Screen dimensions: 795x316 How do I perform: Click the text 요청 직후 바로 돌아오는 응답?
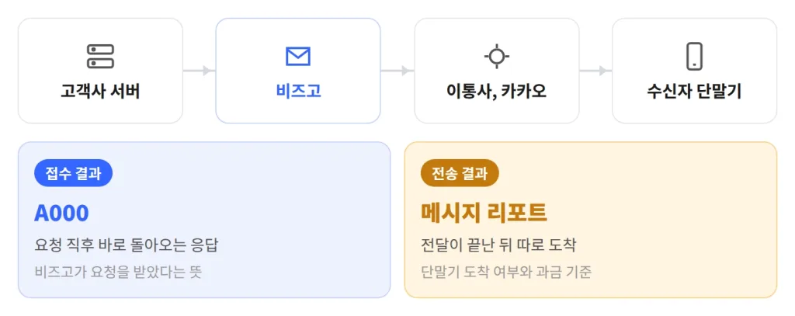(127, 246)
